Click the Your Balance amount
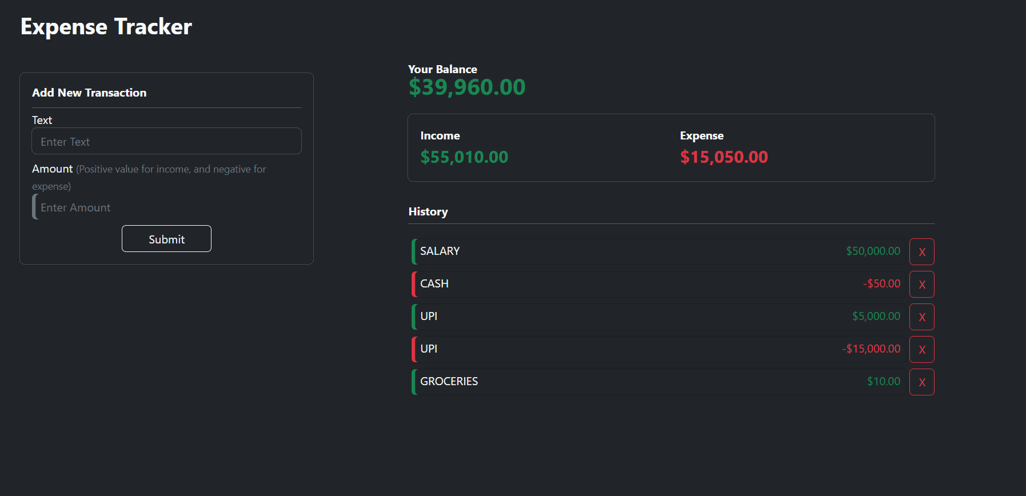 [x=466, y=87]
